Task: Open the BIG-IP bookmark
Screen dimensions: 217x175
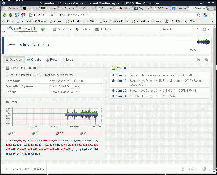Action: (180, 21)
